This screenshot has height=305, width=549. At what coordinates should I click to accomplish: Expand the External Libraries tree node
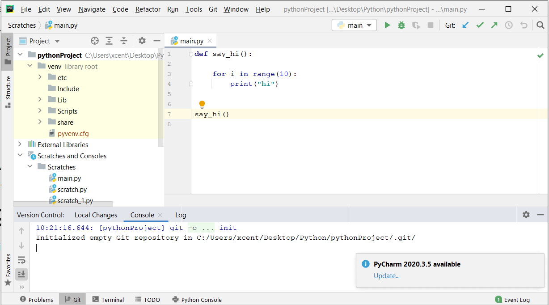point(20,144)
